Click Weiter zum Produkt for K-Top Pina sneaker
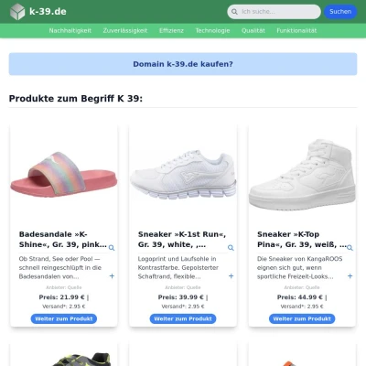Image resolution: width=366 pixels, height=366 pixels. point(302,318)
